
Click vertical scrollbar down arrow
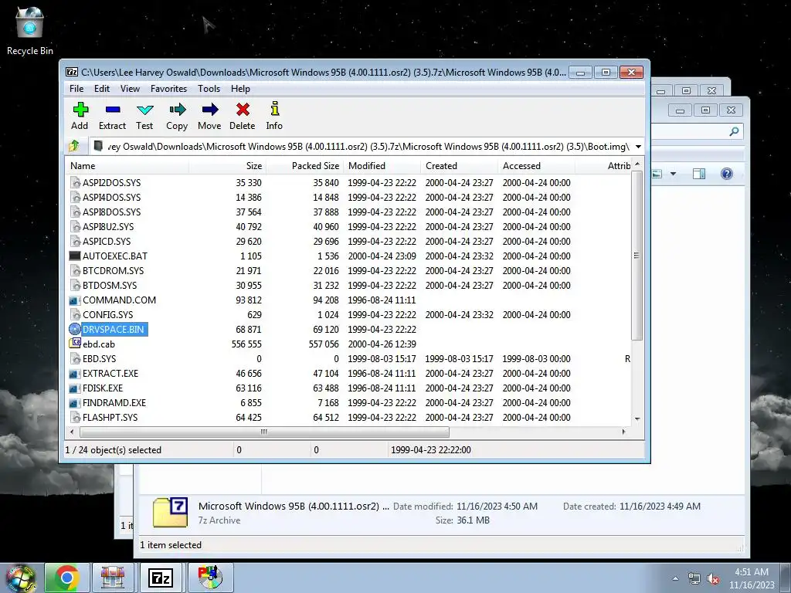pyautogui.click(x=637, y=418)
